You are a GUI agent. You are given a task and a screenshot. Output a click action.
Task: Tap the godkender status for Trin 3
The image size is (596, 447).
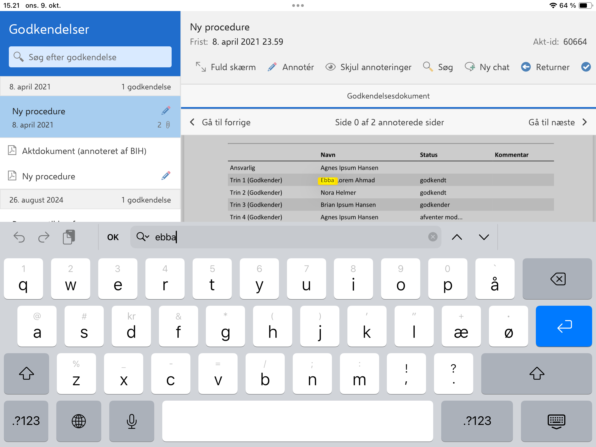(x=435, y=205)
